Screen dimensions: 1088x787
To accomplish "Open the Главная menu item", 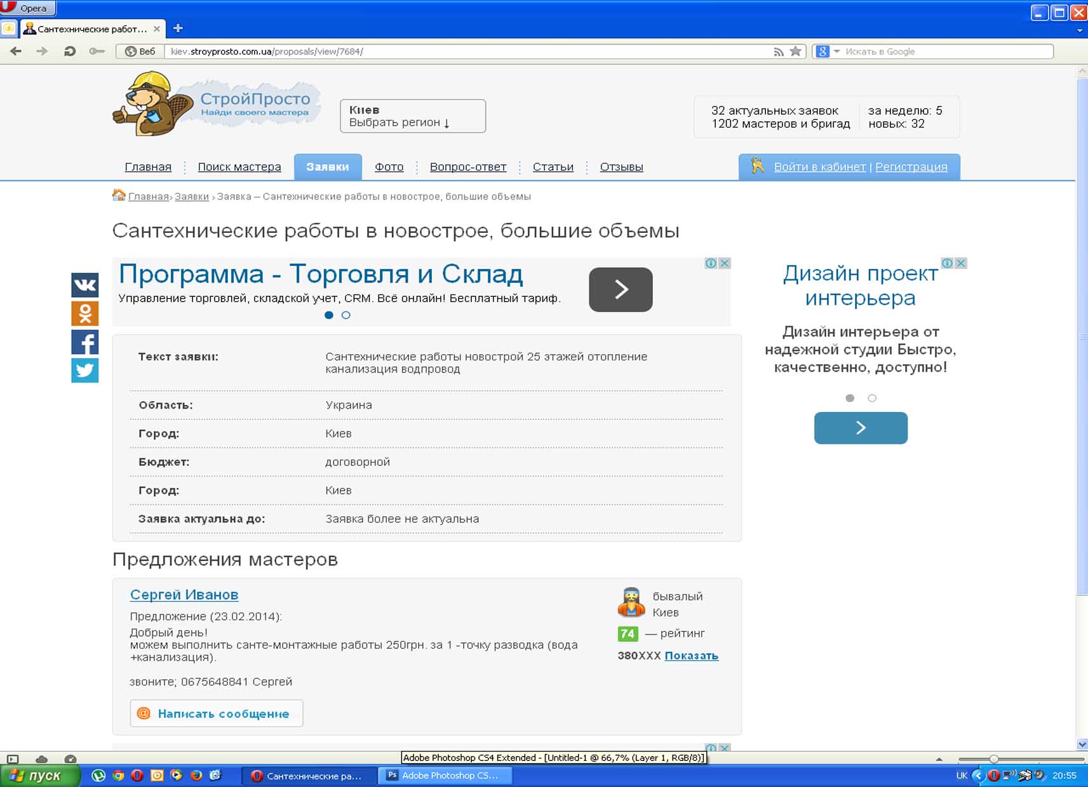I will point(148,167).
